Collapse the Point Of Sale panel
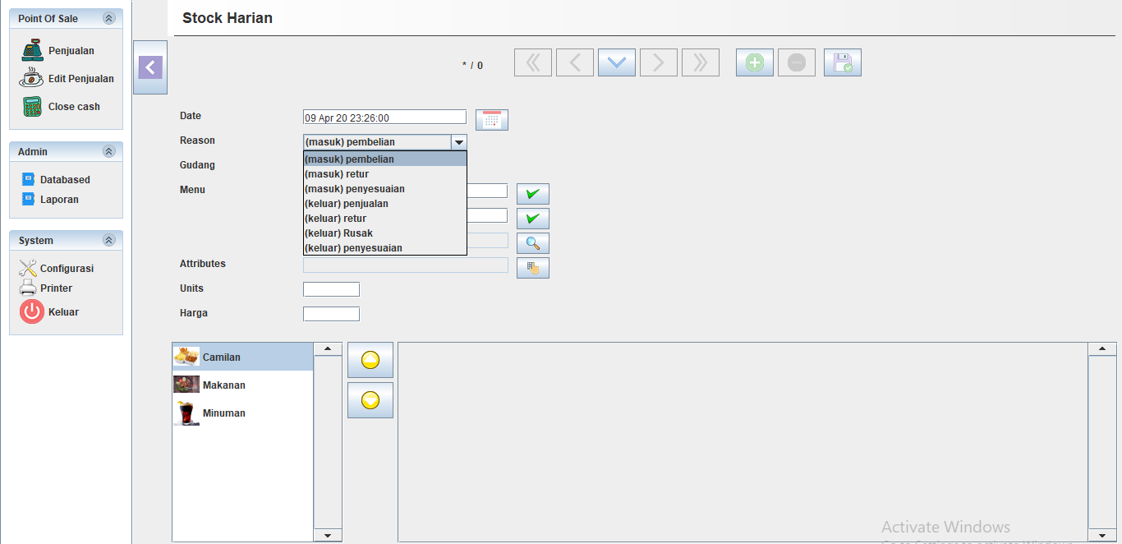 [108, 18]
